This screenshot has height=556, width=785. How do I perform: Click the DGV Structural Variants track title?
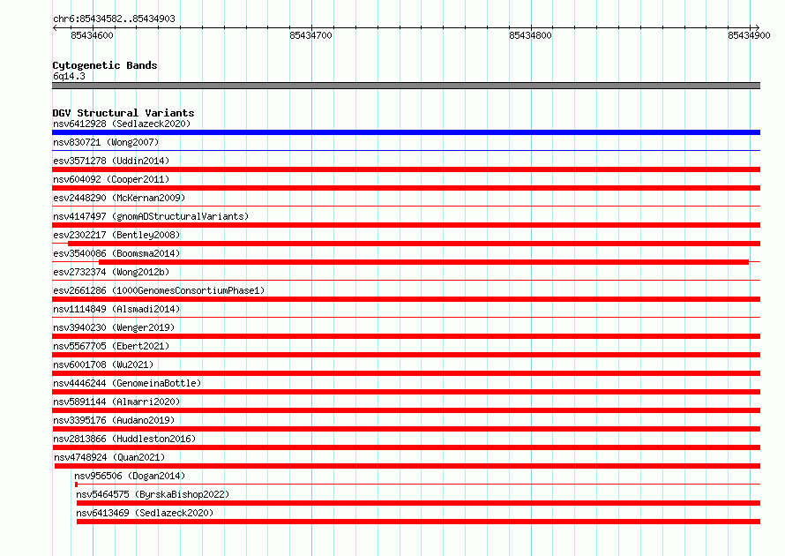pyautogui.click(x=123, y=113)
